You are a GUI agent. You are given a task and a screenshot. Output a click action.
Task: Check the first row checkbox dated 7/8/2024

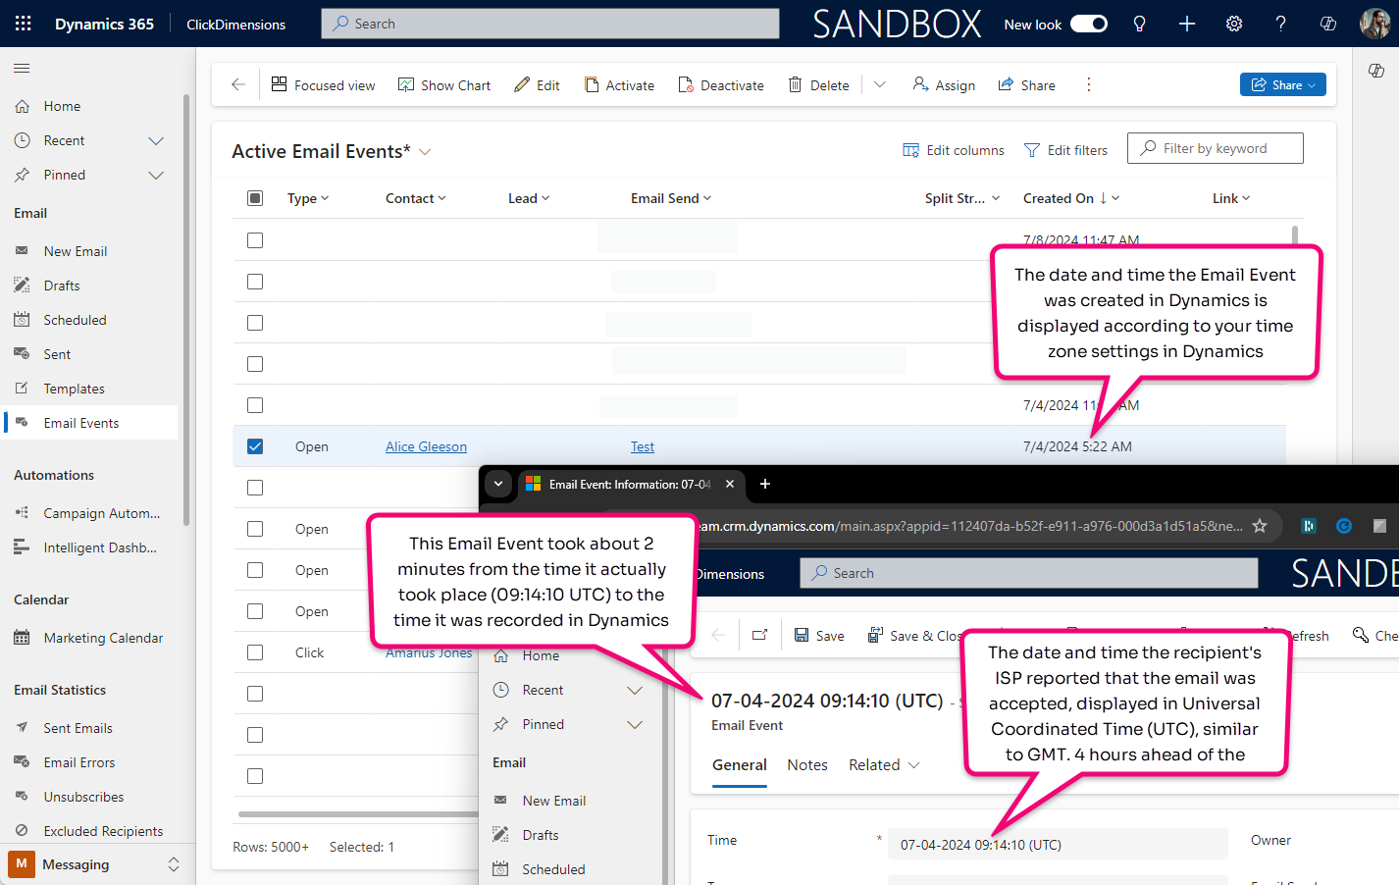(x=255, y=240)
